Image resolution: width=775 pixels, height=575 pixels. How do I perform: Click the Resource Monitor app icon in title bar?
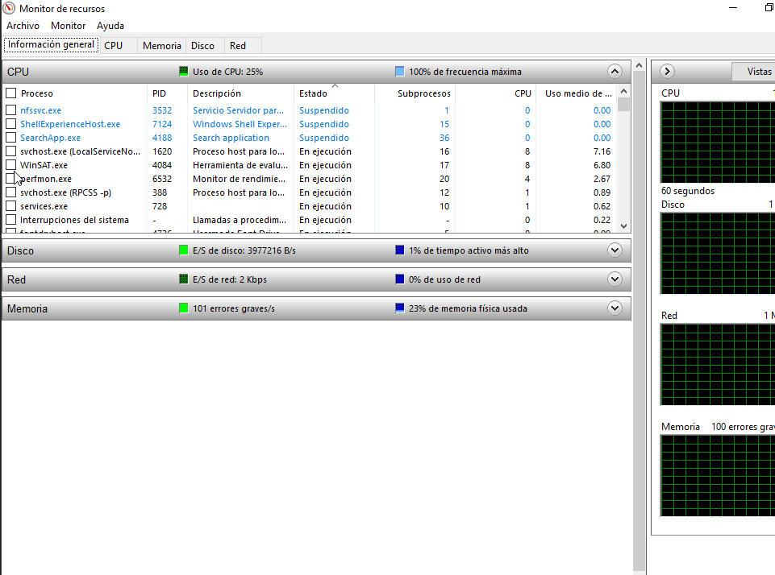tap(9, 8)
